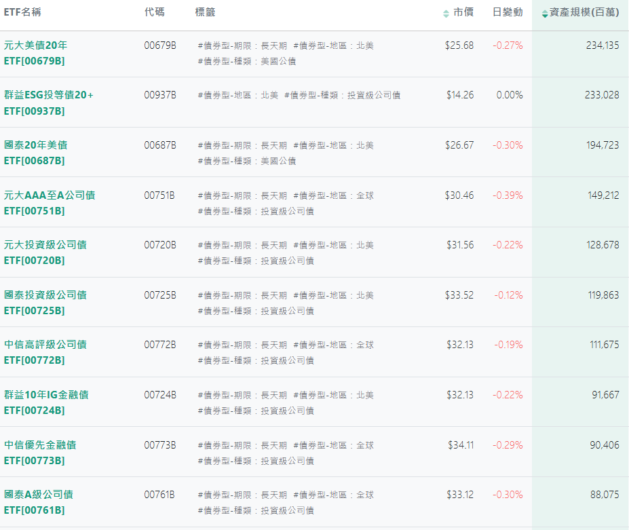Select price $30.46
The width and height of the screenshot is (629, 530).
pyautogui.click(x=459, y=195)
